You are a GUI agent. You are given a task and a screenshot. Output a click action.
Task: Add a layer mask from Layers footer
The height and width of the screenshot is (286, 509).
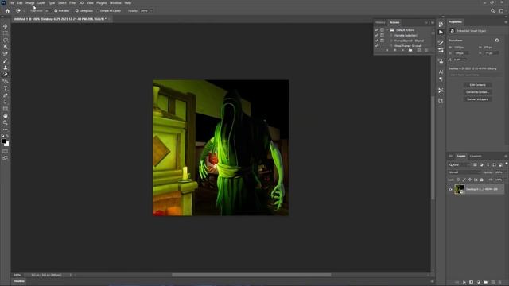coord(472,282)
